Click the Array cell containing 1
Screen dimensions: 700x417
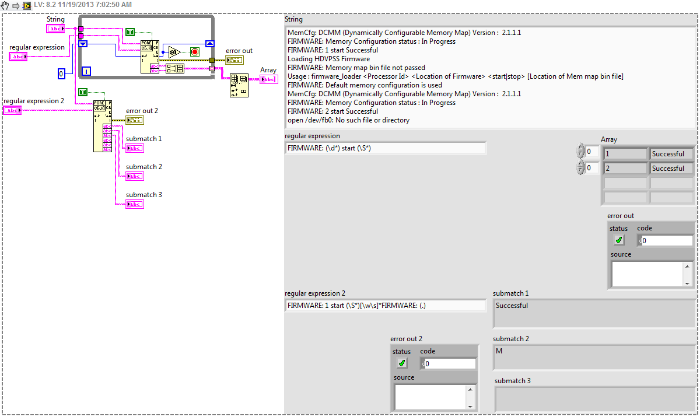[625, 154]
